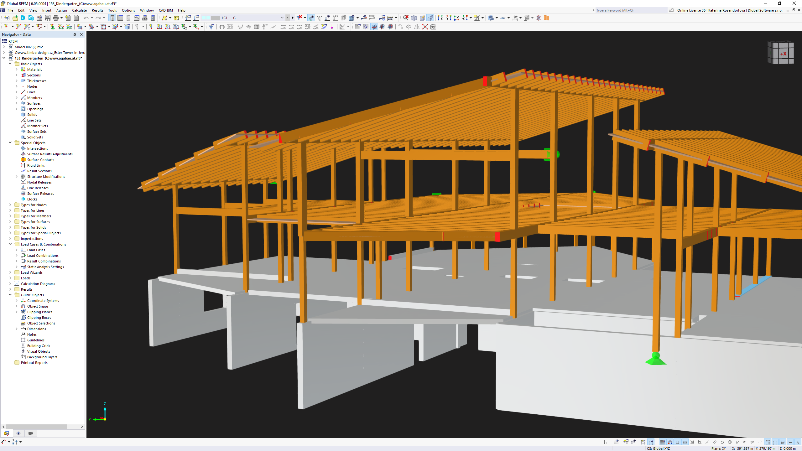Collapse the Guide Objects tree node
The width and height of the screenshot is (802, 451).
[x=10, y=295]
